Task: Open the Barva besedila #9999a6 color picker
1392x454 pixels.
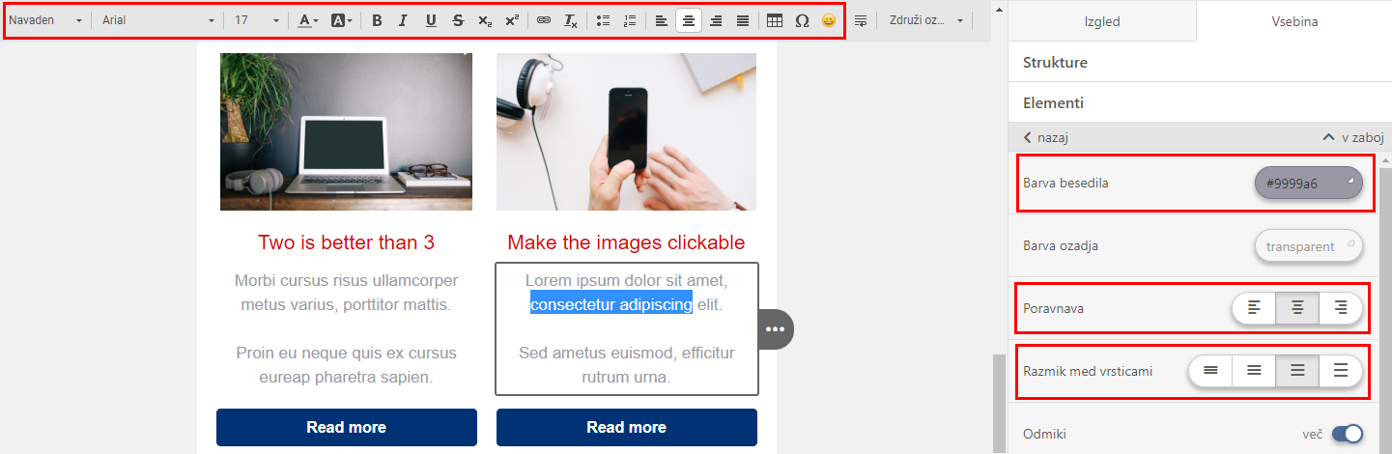Action: [1308, 183]
